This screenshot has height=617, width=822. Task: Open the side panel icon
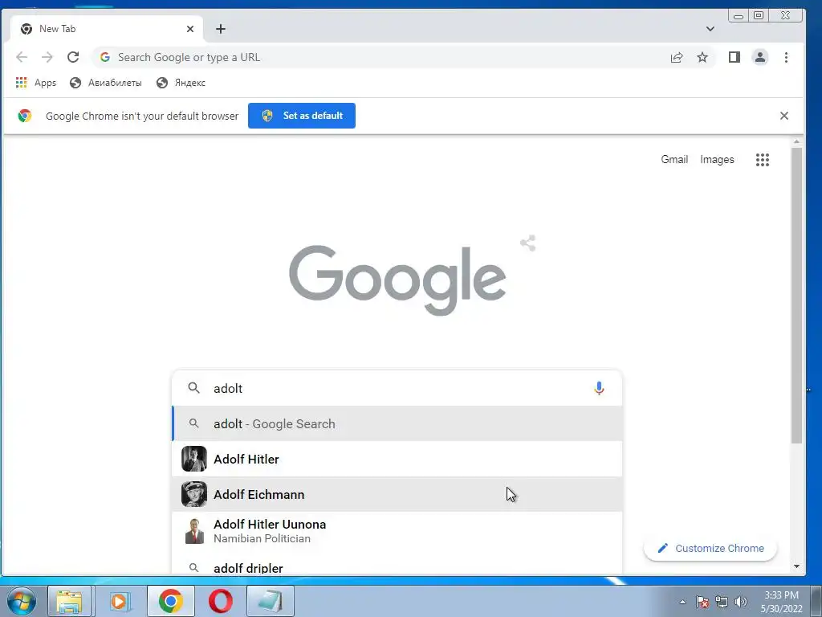tap(734, 57)
